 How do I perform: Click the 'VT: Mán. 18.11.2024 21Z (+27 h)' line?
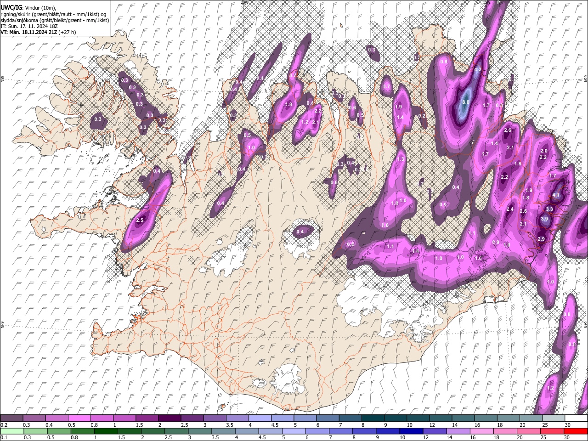click(x=38, y=32)
